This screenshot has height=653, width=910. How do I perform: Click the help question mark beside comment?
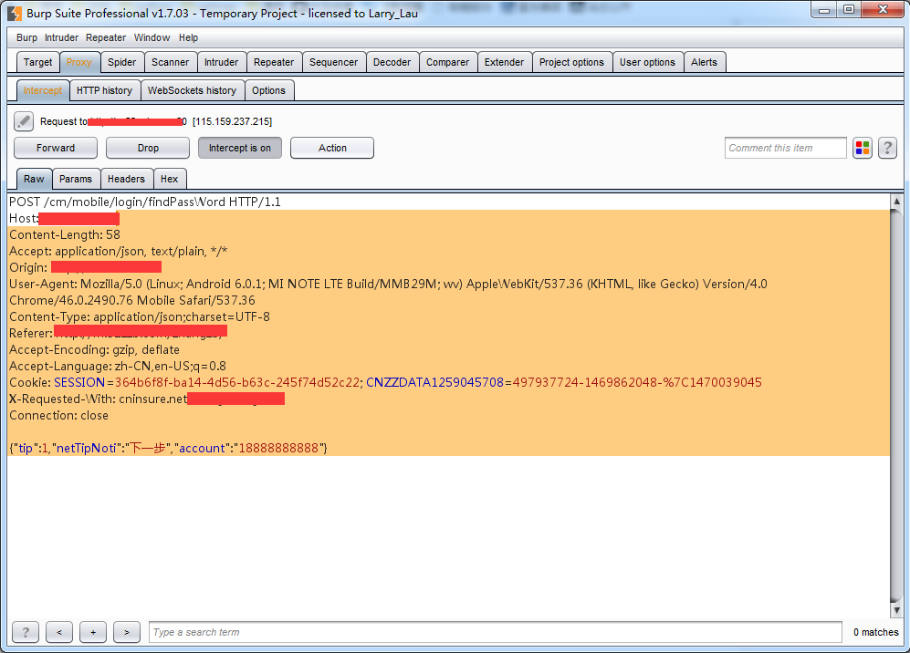887,148
